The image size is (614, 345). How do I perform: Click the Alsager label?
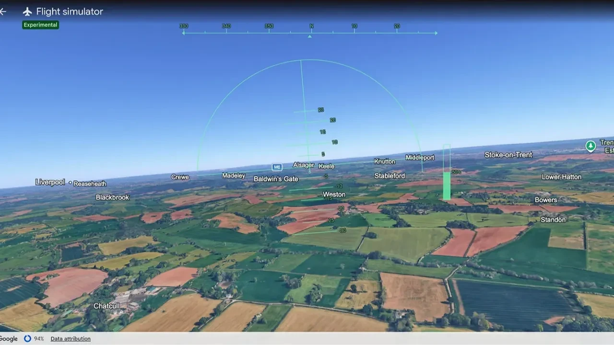pos(304,165)
